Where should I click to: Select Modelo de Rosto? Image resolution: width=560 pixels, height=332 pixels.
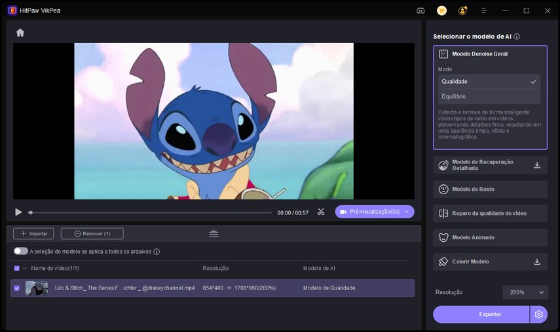point(490,189)
